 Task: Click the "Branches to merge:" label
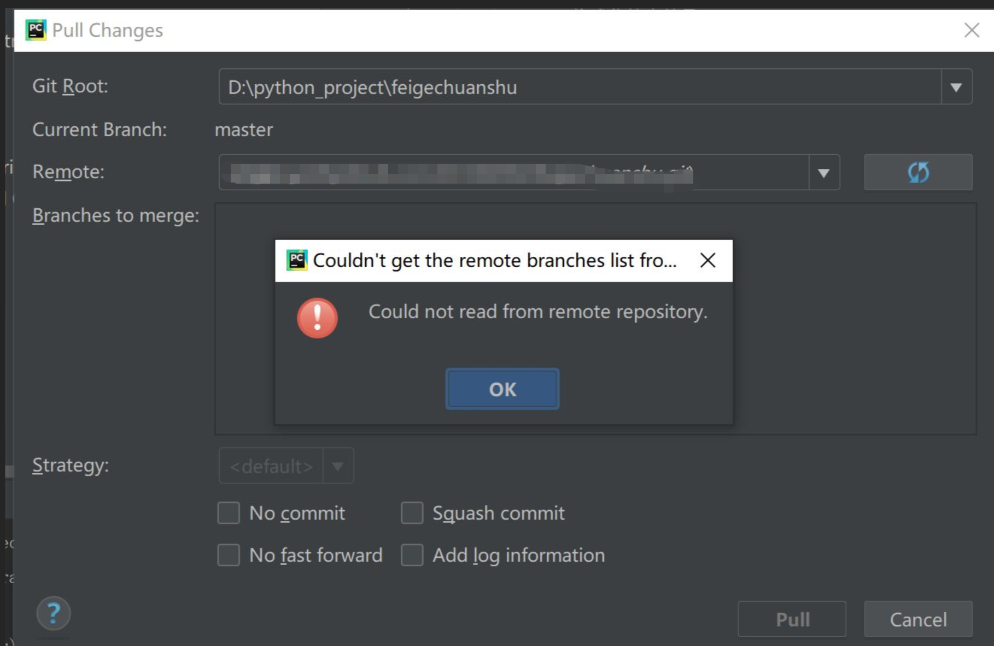(116, 215)
